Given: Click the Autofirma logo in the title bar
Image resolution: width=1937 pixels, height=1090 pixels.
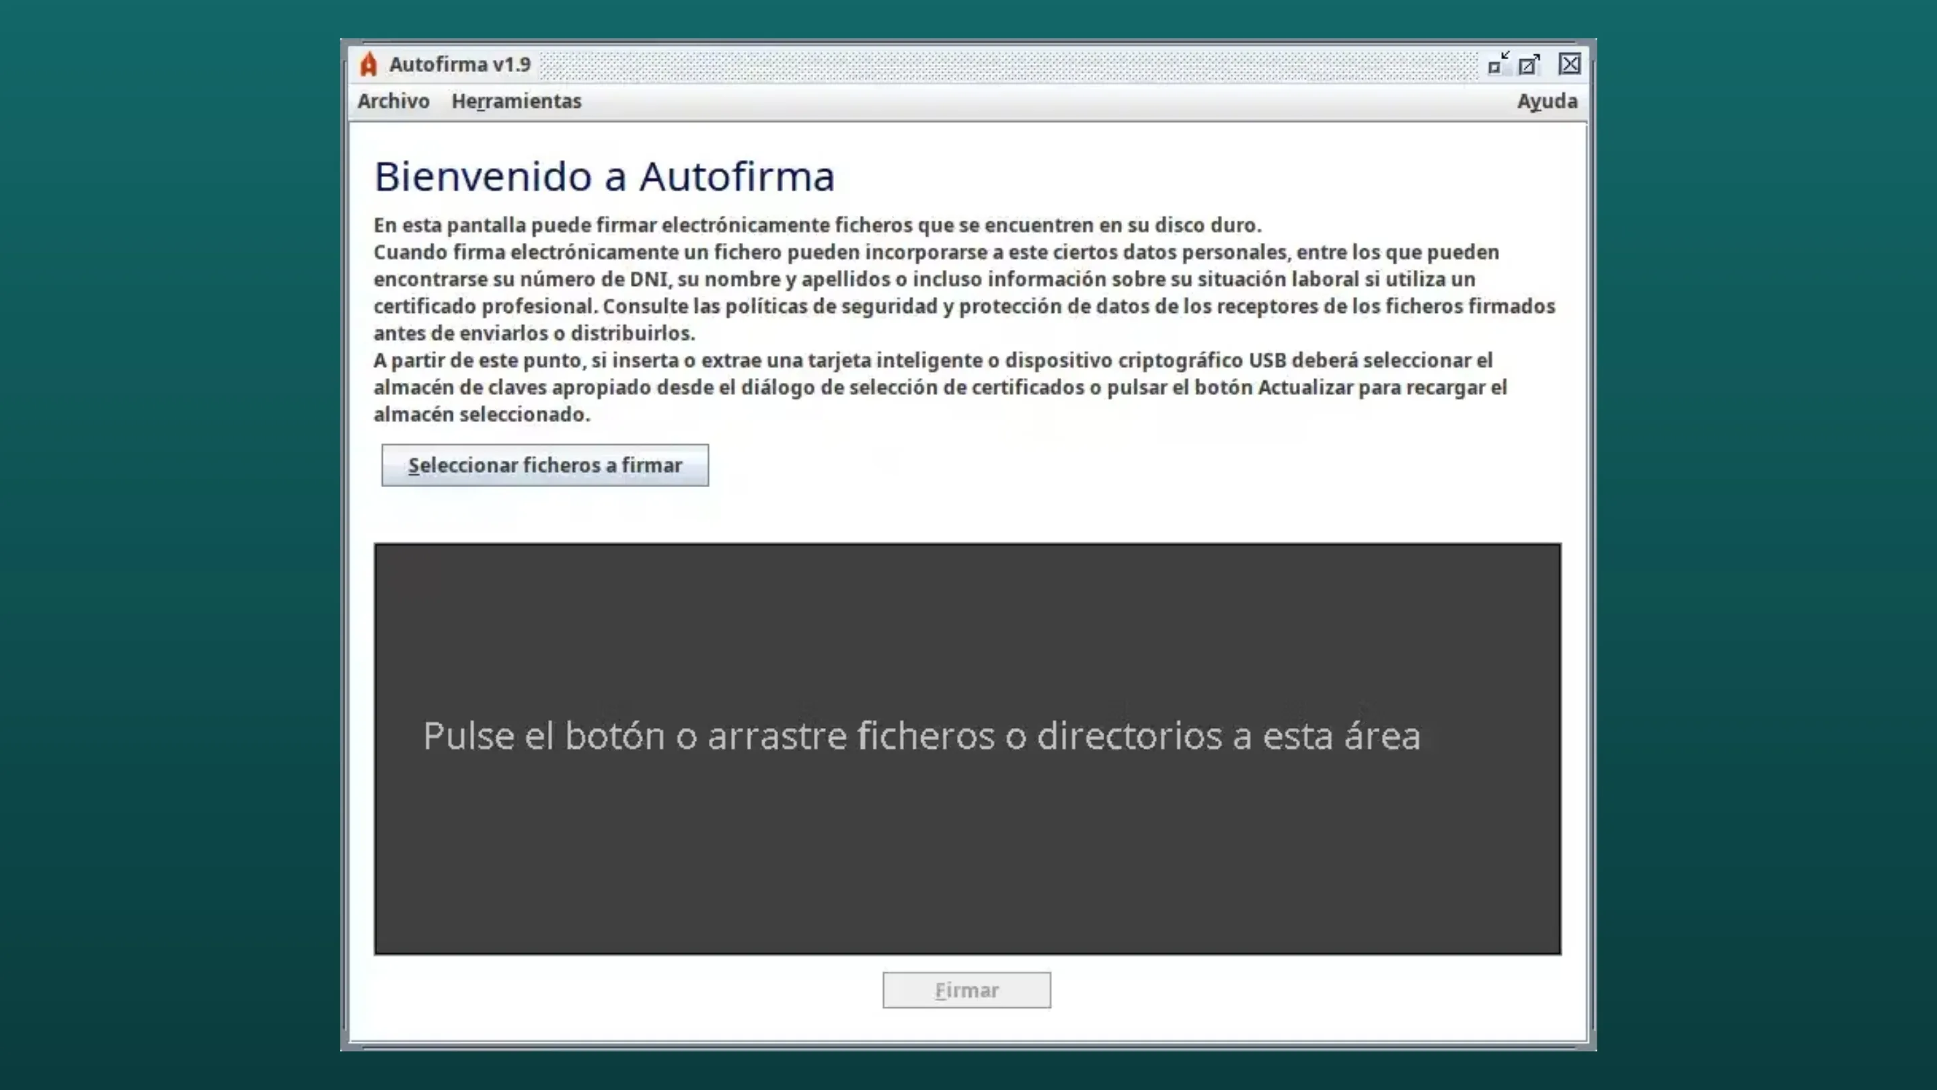Looking at the screenshot, I should (x=368, y=64).
